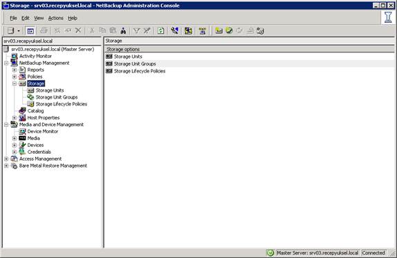Select Catalog in the tree
The image size is (397, 258).
tap(35, 110)
